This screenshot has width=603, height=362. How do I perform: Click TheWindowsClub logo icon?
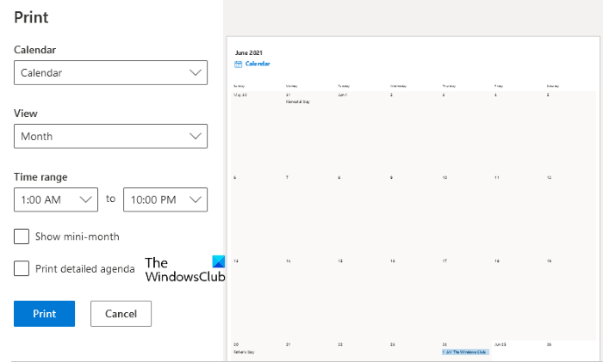pos(216,263)
